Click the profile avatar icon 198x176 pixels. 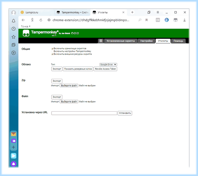[14, 12]
